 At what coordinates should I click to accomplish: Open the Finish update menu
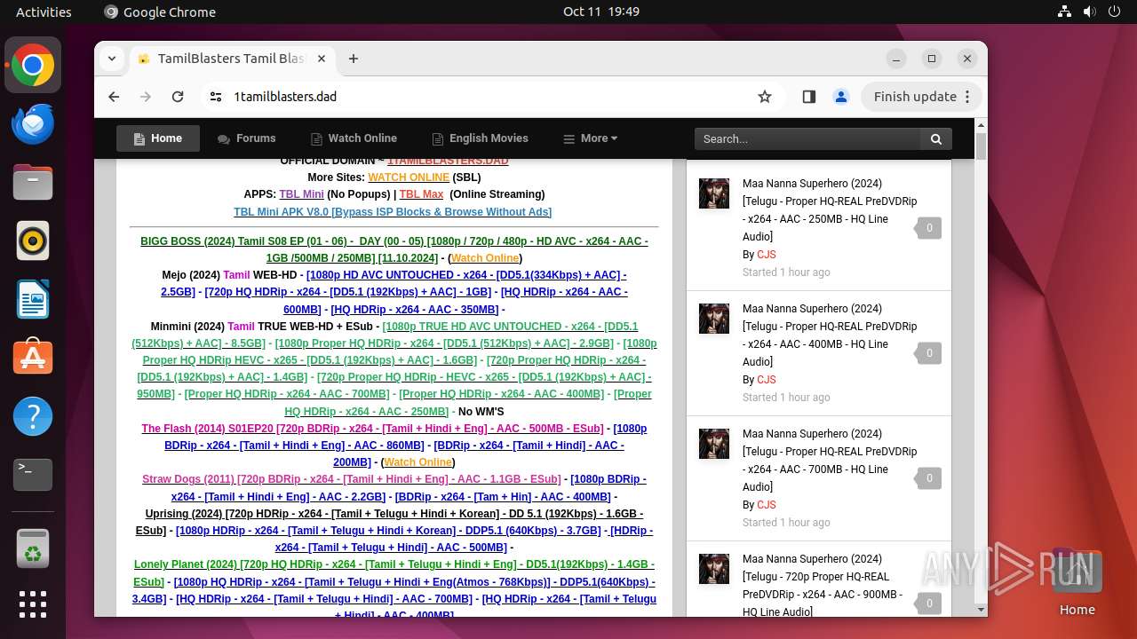tap(920, 97)
